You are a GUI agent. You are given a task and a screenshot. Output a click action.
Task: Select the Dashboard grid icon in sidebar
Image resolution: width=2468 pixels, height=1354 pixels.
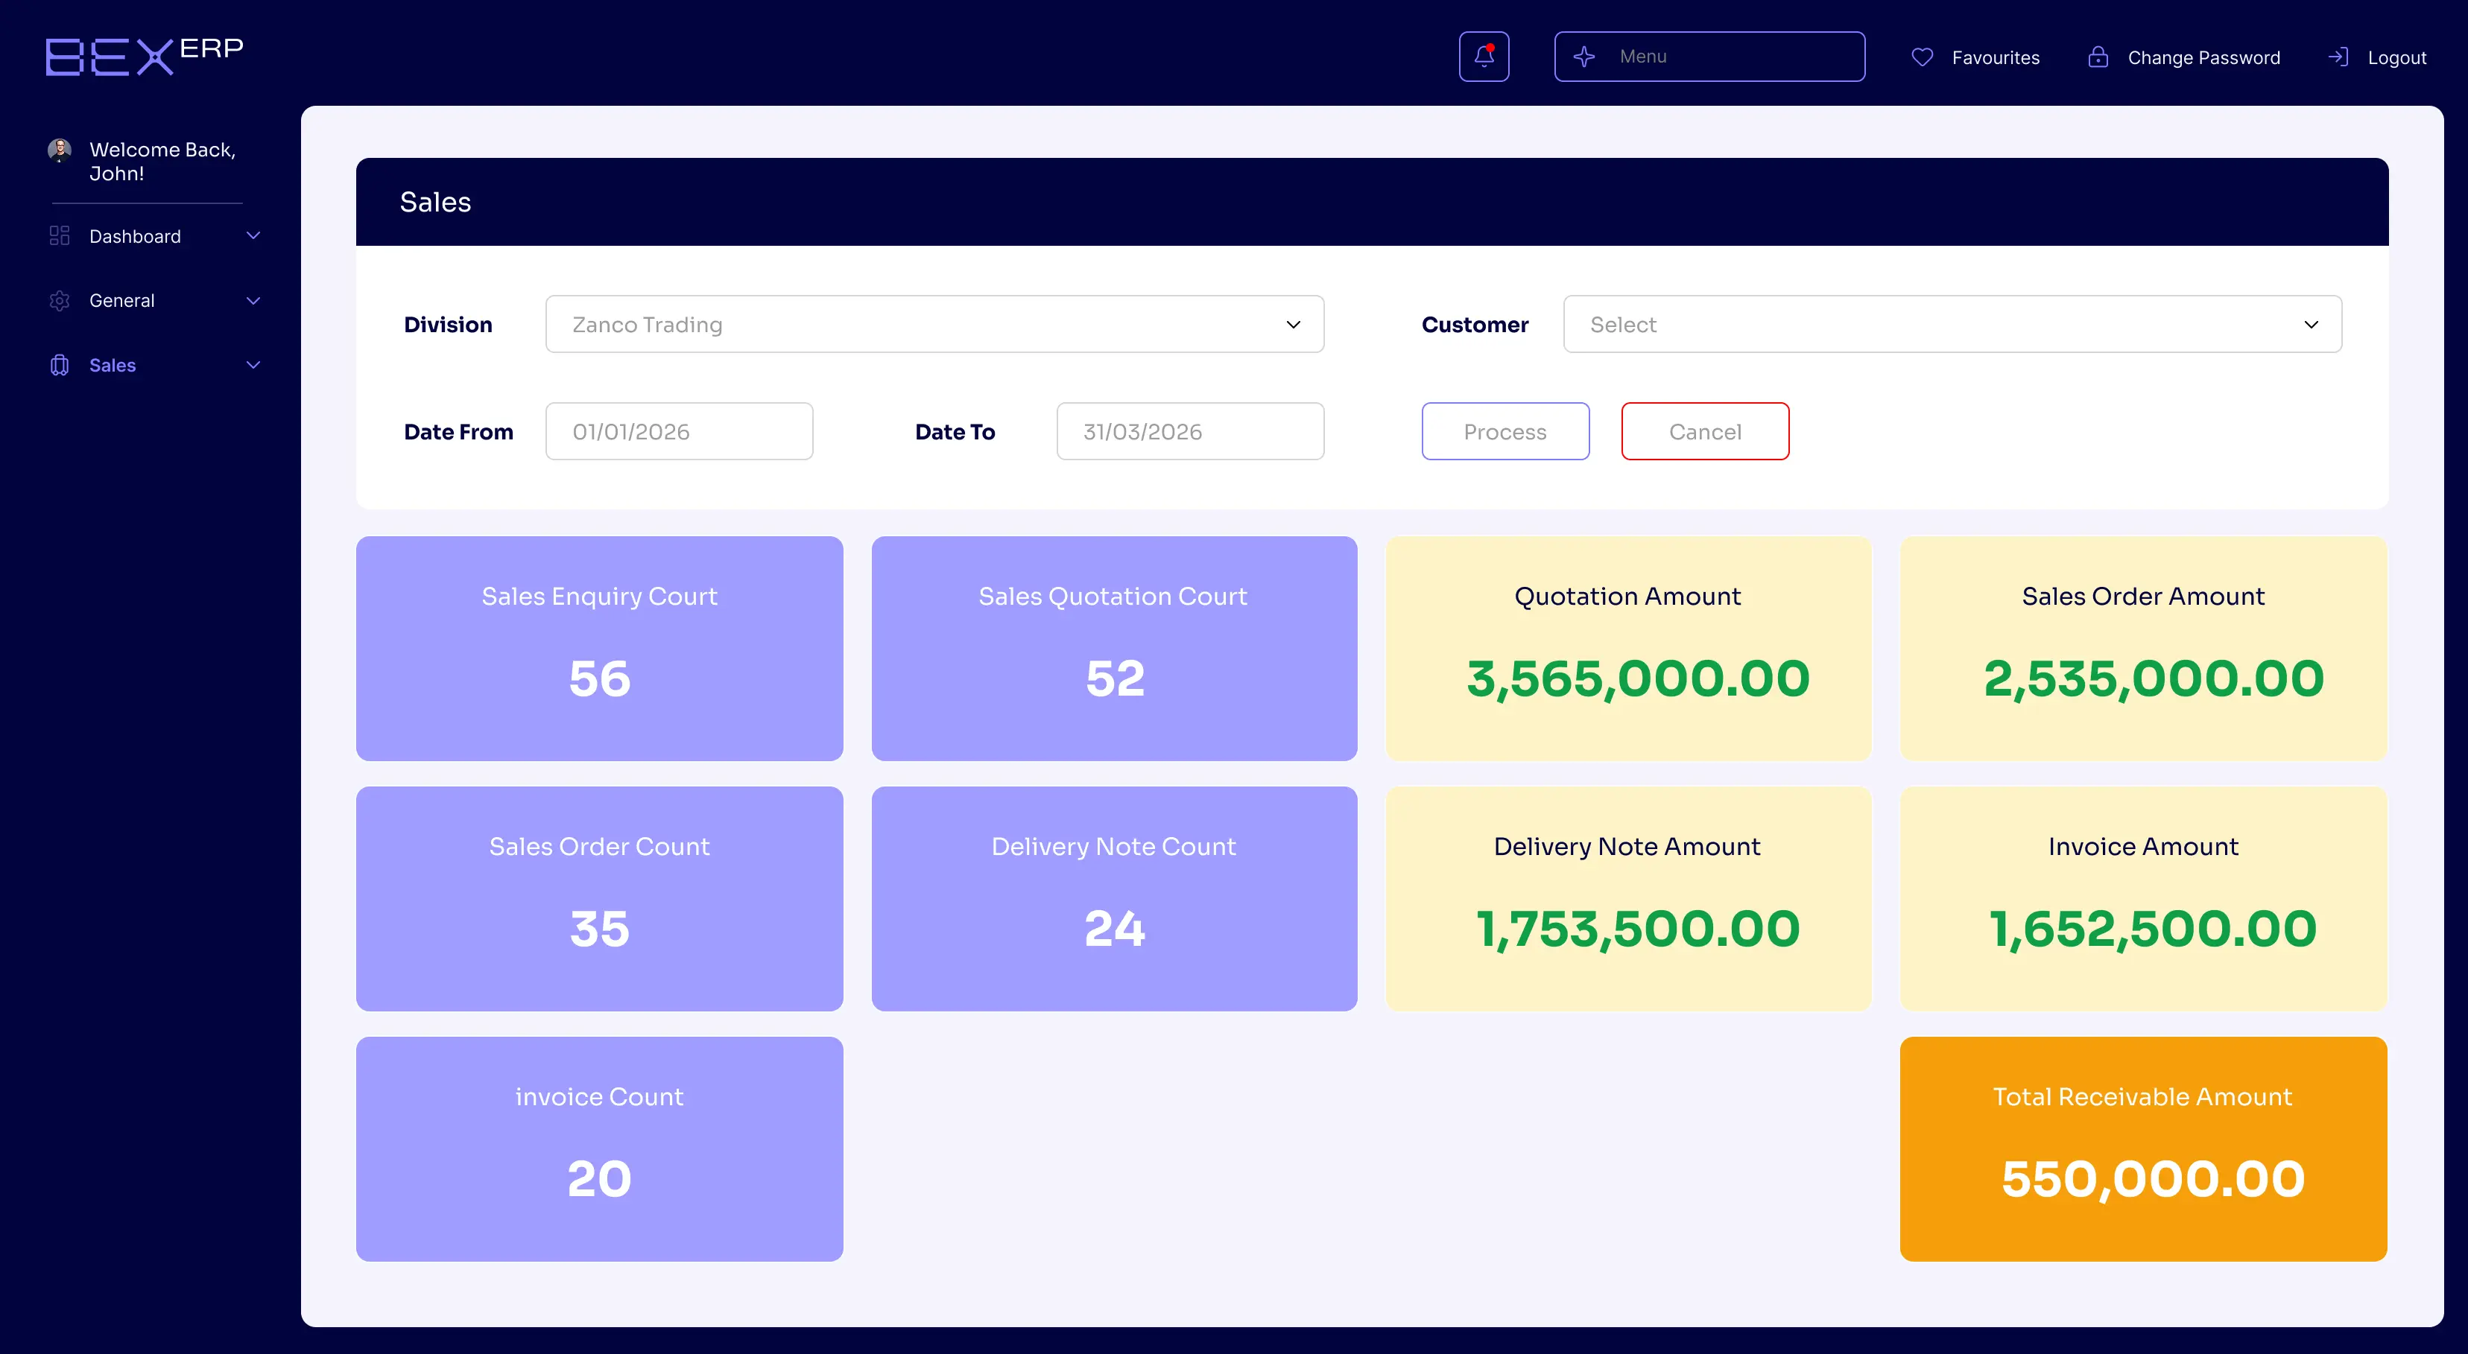pos(60,235)
